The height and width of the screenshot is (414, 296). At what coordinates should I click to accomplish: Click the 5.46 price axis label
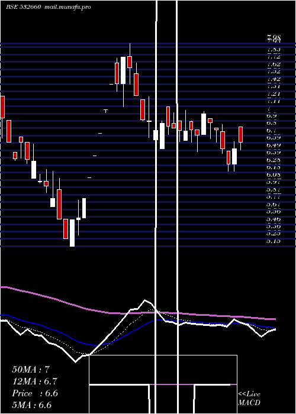[274, 219]
